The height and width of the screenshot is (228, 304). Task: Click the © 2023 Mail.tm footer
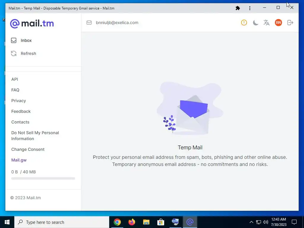tap(26, 198)
